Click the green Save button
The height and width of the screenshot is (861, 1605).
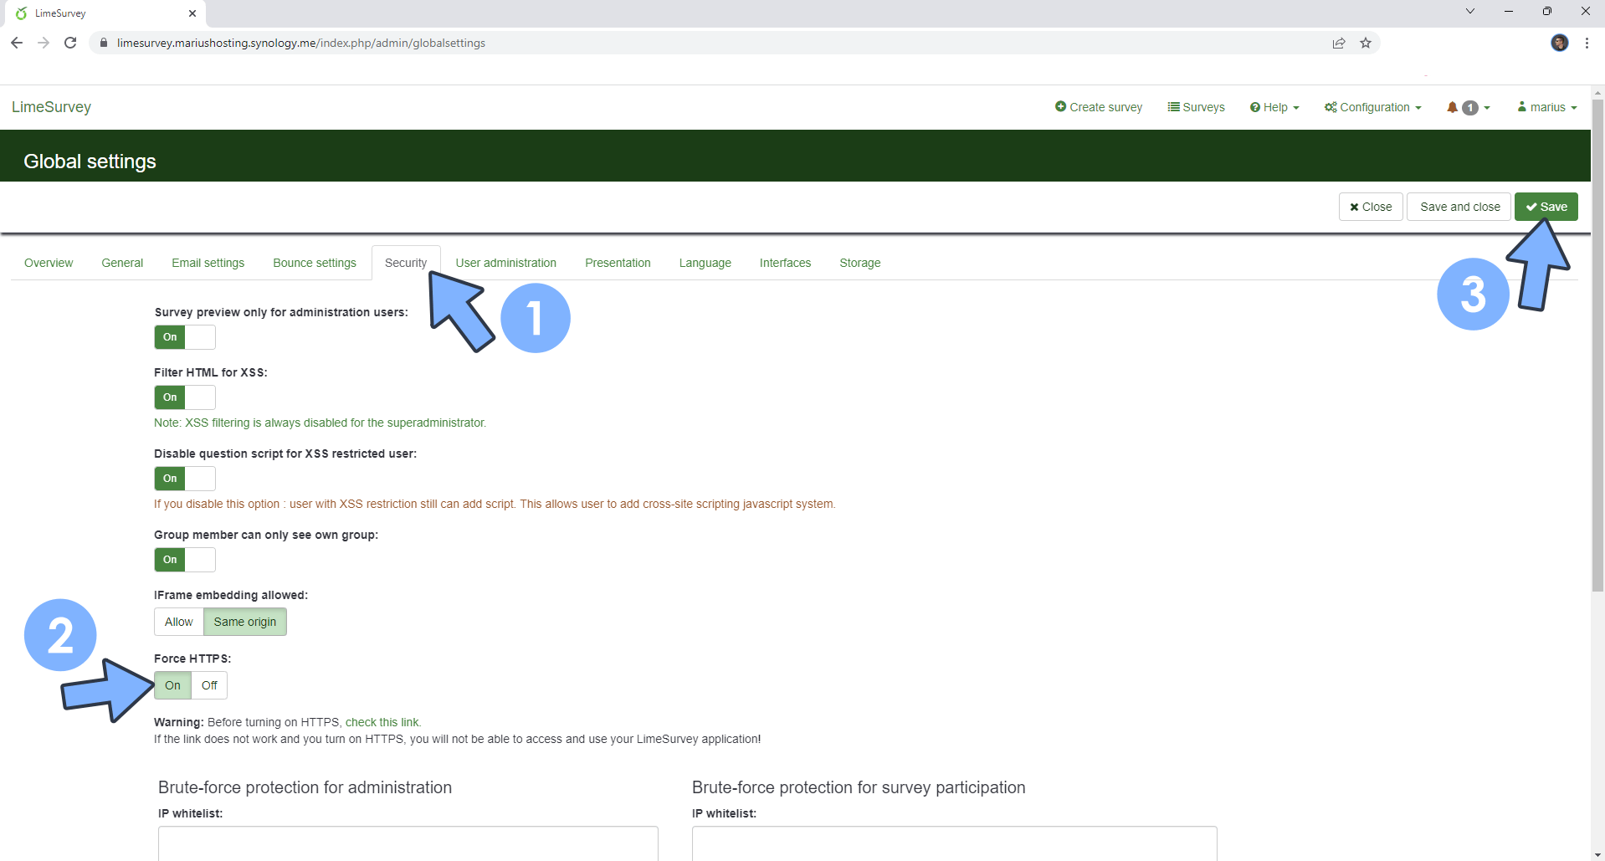coord(1546,207)
